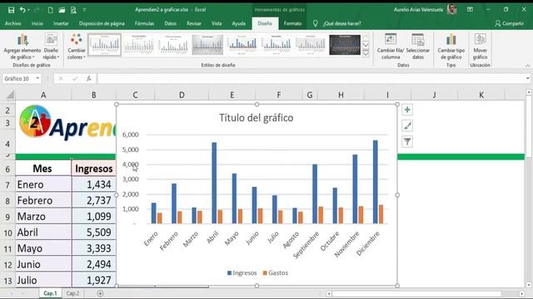Click the Título del gráfico chart title
This screenshot has height=299, width=533.
click(256, 118)
